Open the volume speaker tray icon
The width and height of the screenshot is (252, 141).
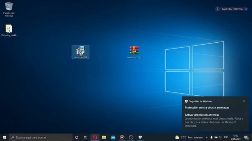pyautogui.click(x=220, y=137)
